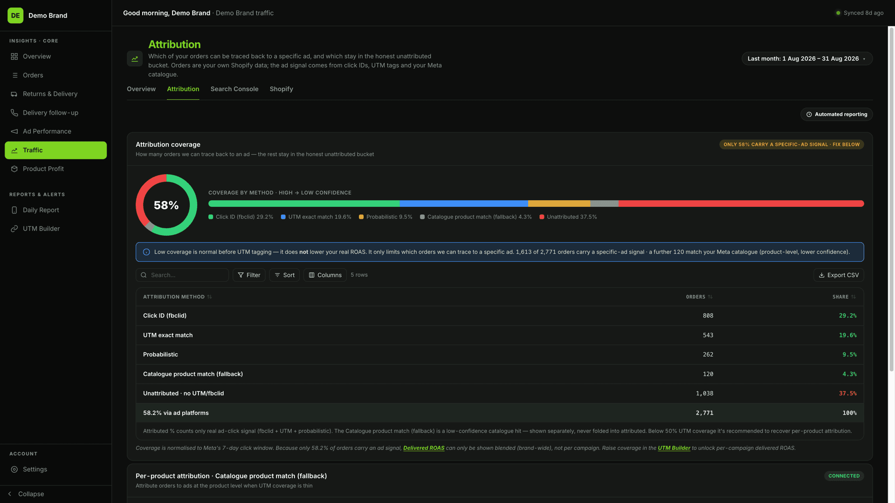Image resolution: width=895 pixels, height=503 pixels.
Task: Open the Delivered ROAS link
Action: 424,448
